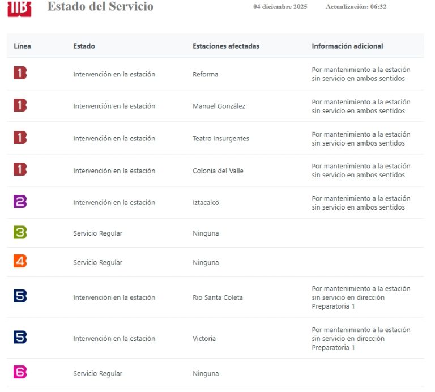Screen dimensions: 435x392
Task: Click the Line 1 icon in Reforma row
Action: [x=20, y=73]
